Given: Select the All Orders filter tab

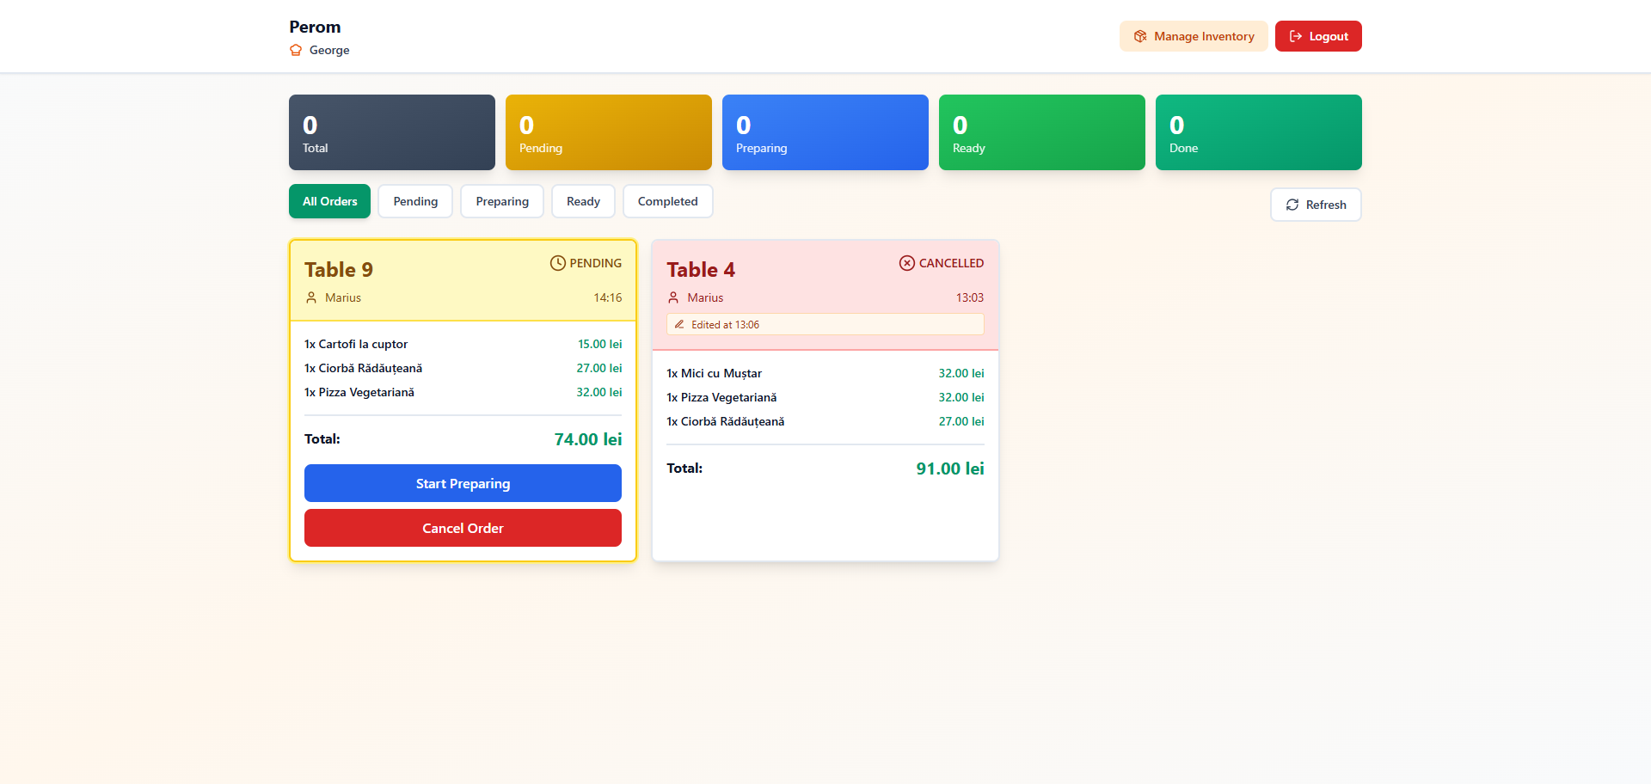Looking at the screenshot, I should [x=329, y=201].
